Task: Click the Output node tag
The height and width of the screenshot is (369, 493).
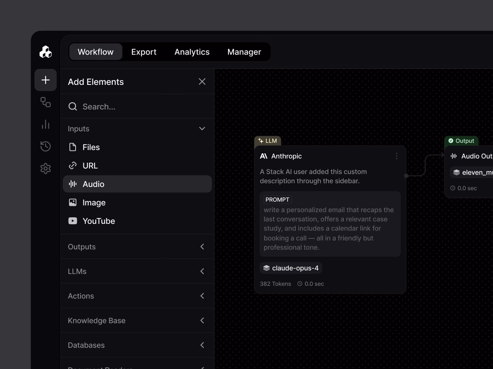Action: tap(461, 141)
